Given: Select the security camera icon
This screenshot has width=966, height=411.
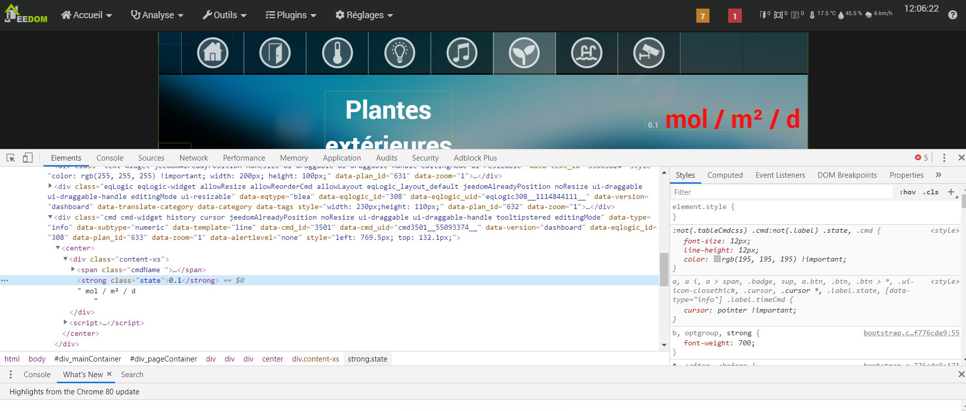Looking at the screenshot, I should pyautogui.click(x=649, y=53).
